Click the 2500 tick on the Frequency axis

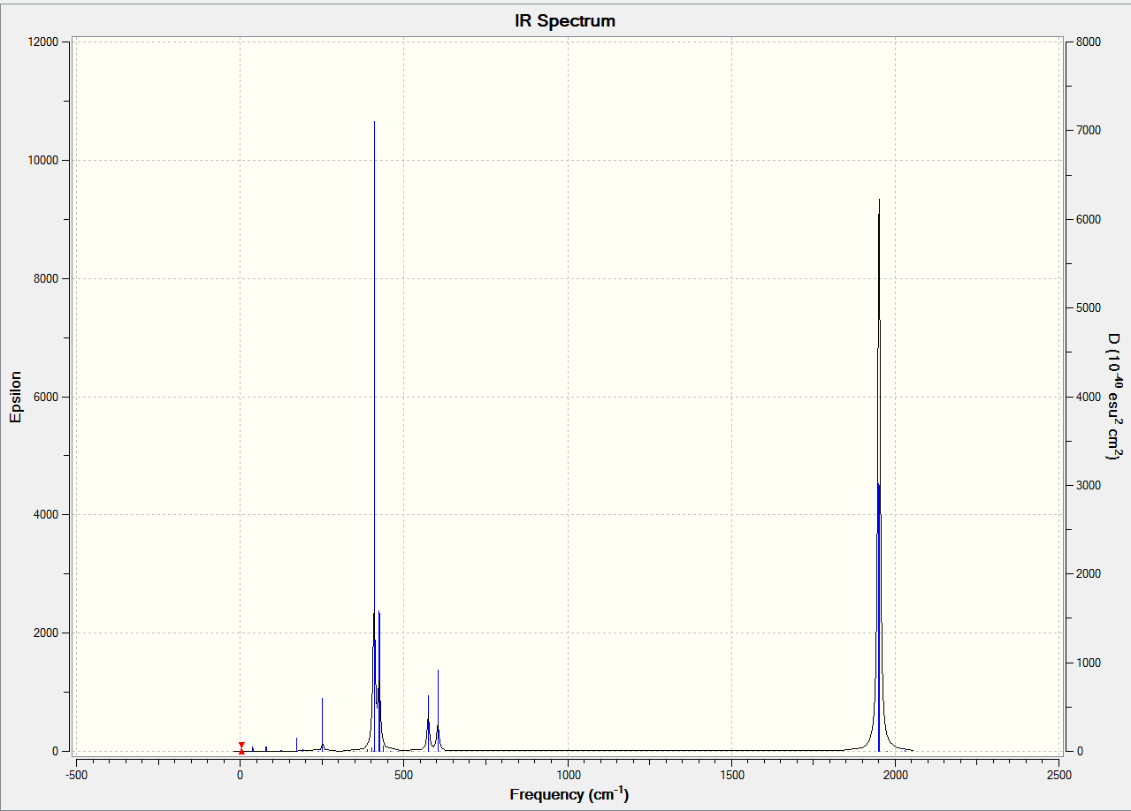1058,775
